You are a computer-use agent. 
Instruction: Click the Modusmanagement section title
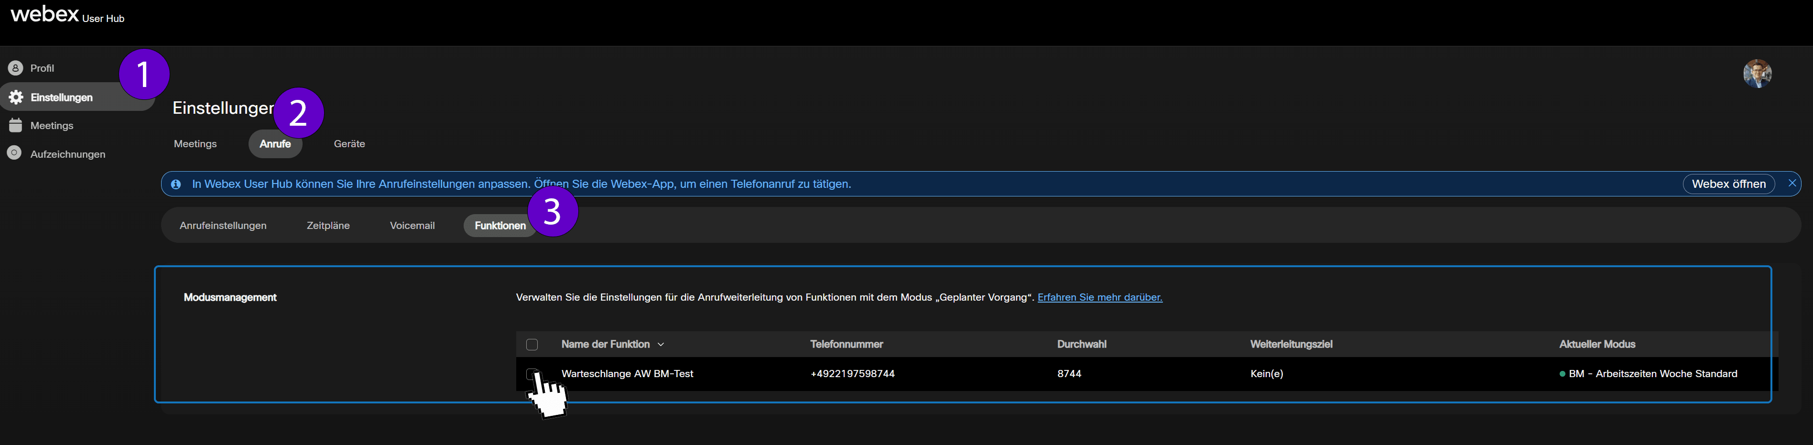(230, 297)
